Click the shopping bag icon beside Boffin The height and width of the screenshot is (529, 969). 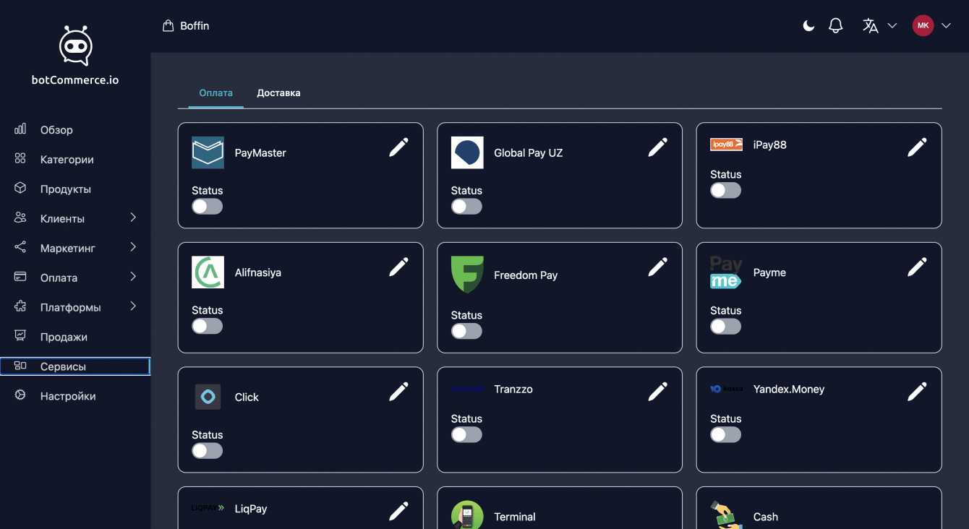[x=168, y=26]
